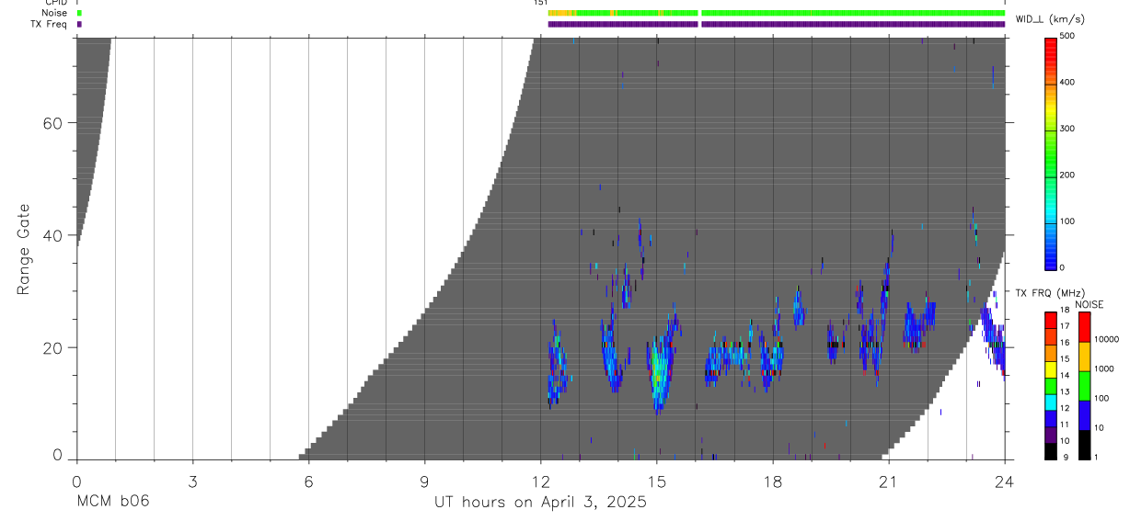Click the "WID⊥ (km/s)" color scale title
The width and height of the screenshot is (1130, 521).
tap(1050, 18)
